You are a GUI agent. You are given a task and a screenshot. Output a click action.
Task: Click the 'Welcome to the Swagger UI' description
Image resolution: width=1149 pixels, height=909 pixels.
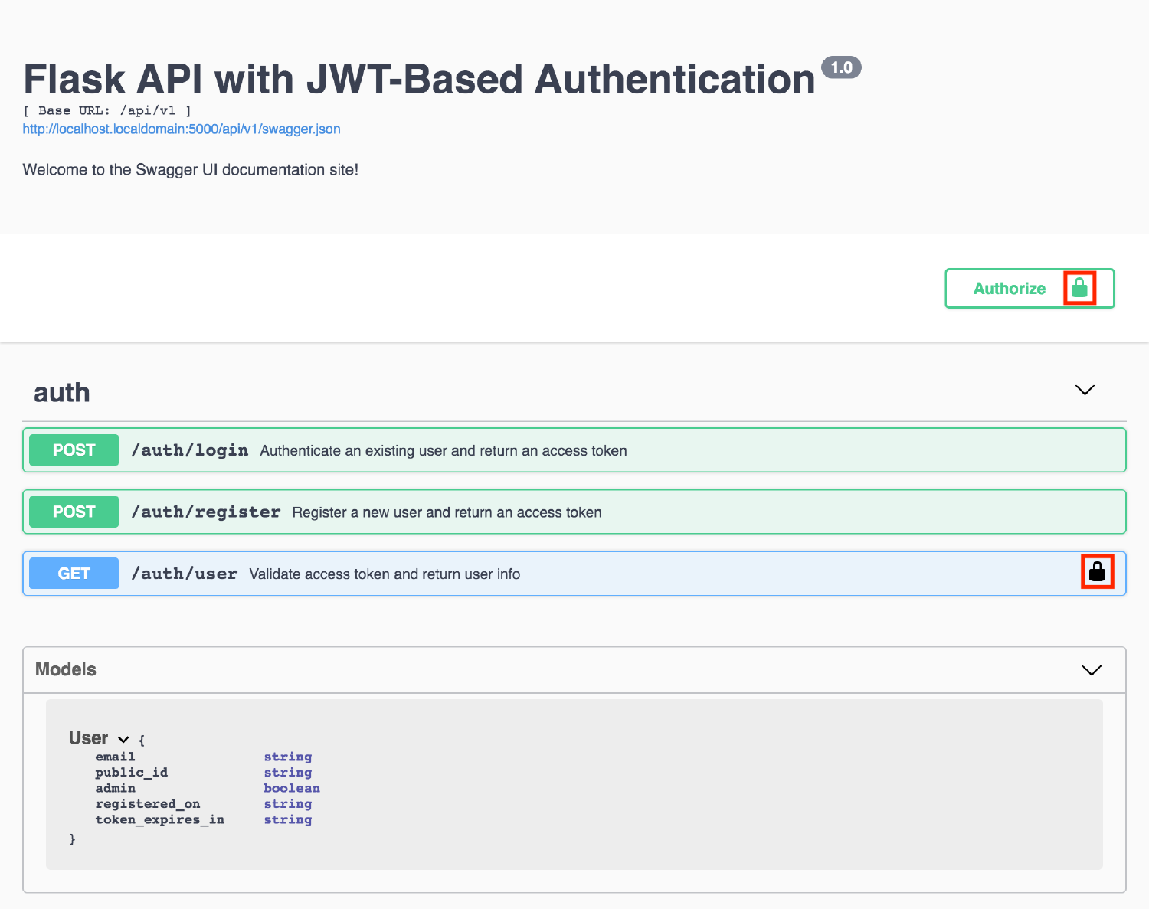(190, 170)
